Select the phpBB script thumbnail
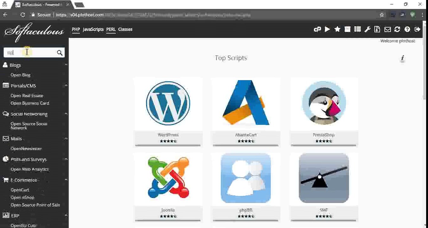428x228 pixels. 246,178
